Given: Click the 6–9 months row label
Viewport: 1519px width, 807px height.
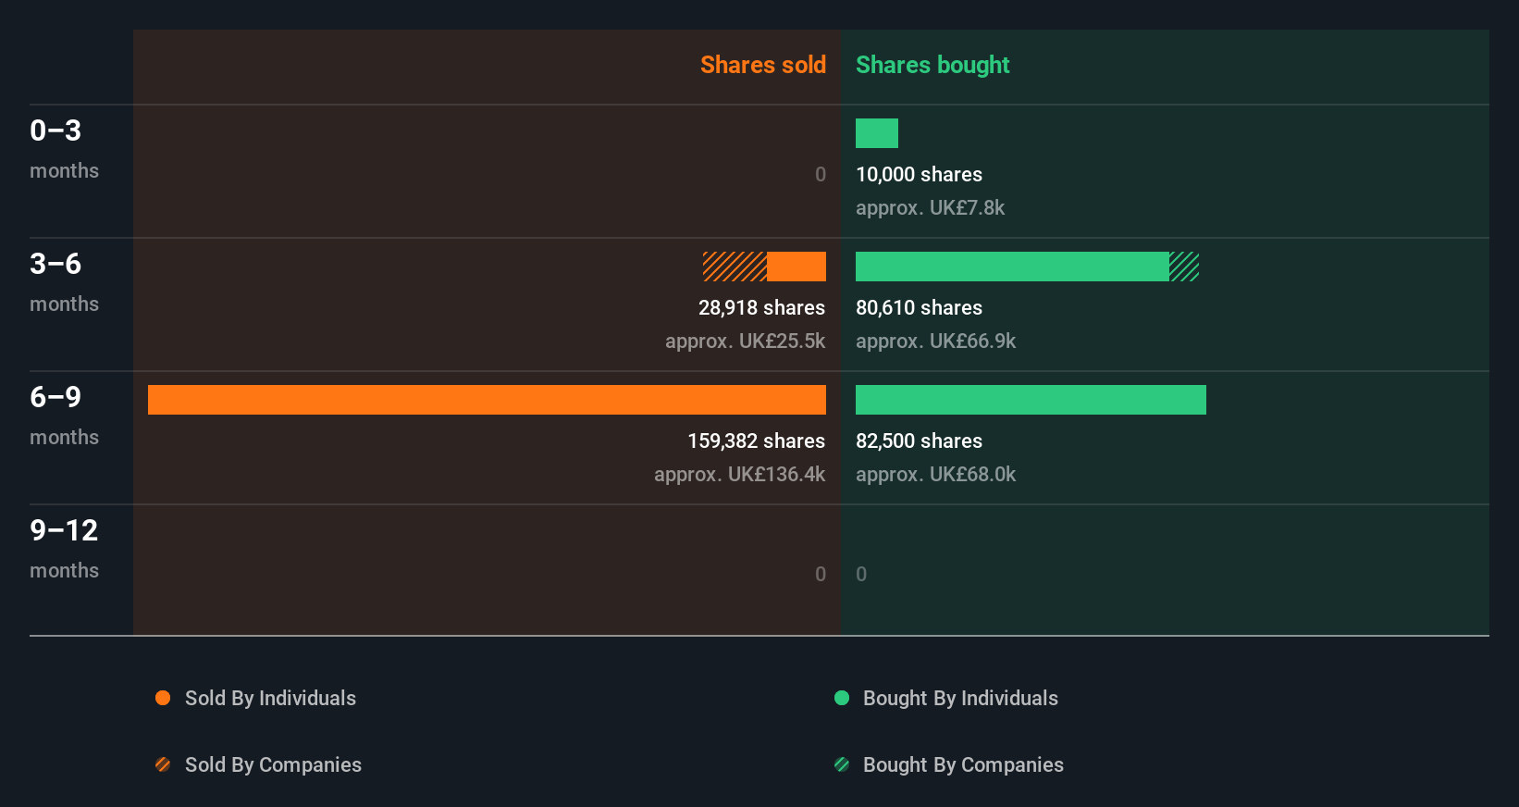Looking at the screenshot, I should (x=64, y=415).
